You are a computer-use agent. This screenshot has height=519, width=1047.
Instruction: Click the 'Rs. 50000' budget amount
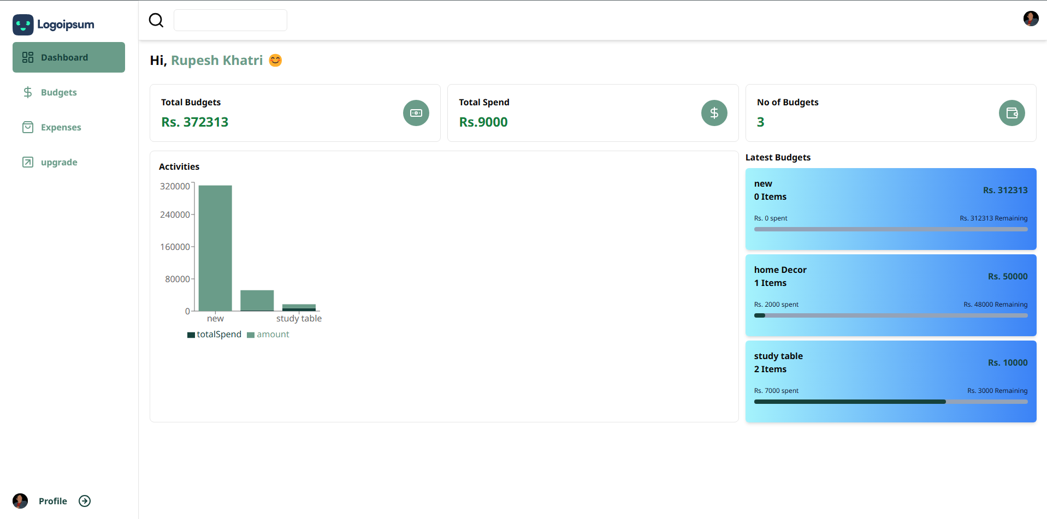(1008, 276)
